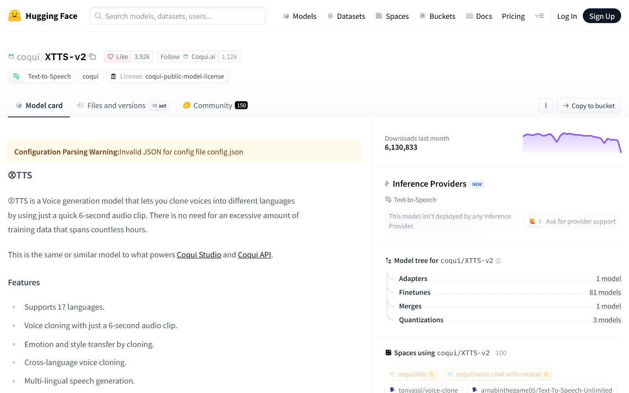Open Docs in top navigation

point(479,16)
